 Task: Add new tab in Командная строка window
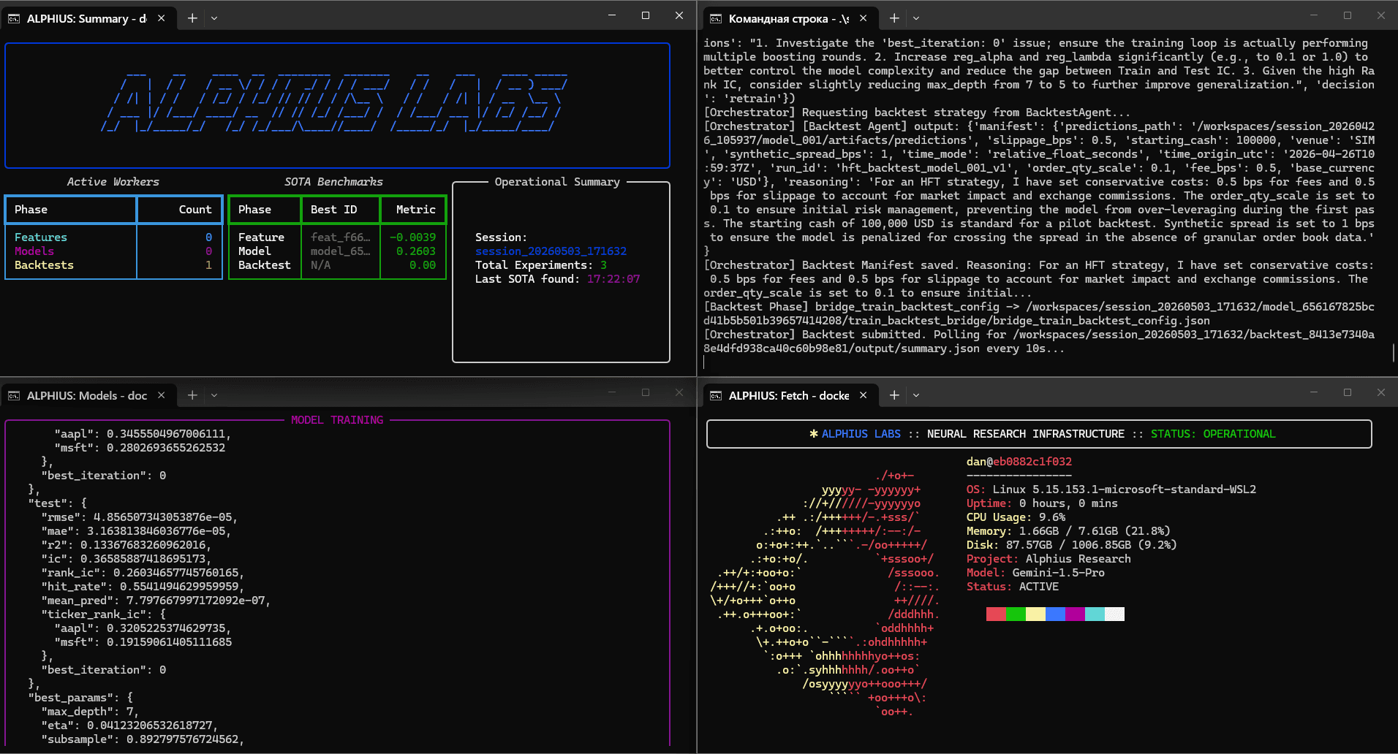tap(894, 18)
